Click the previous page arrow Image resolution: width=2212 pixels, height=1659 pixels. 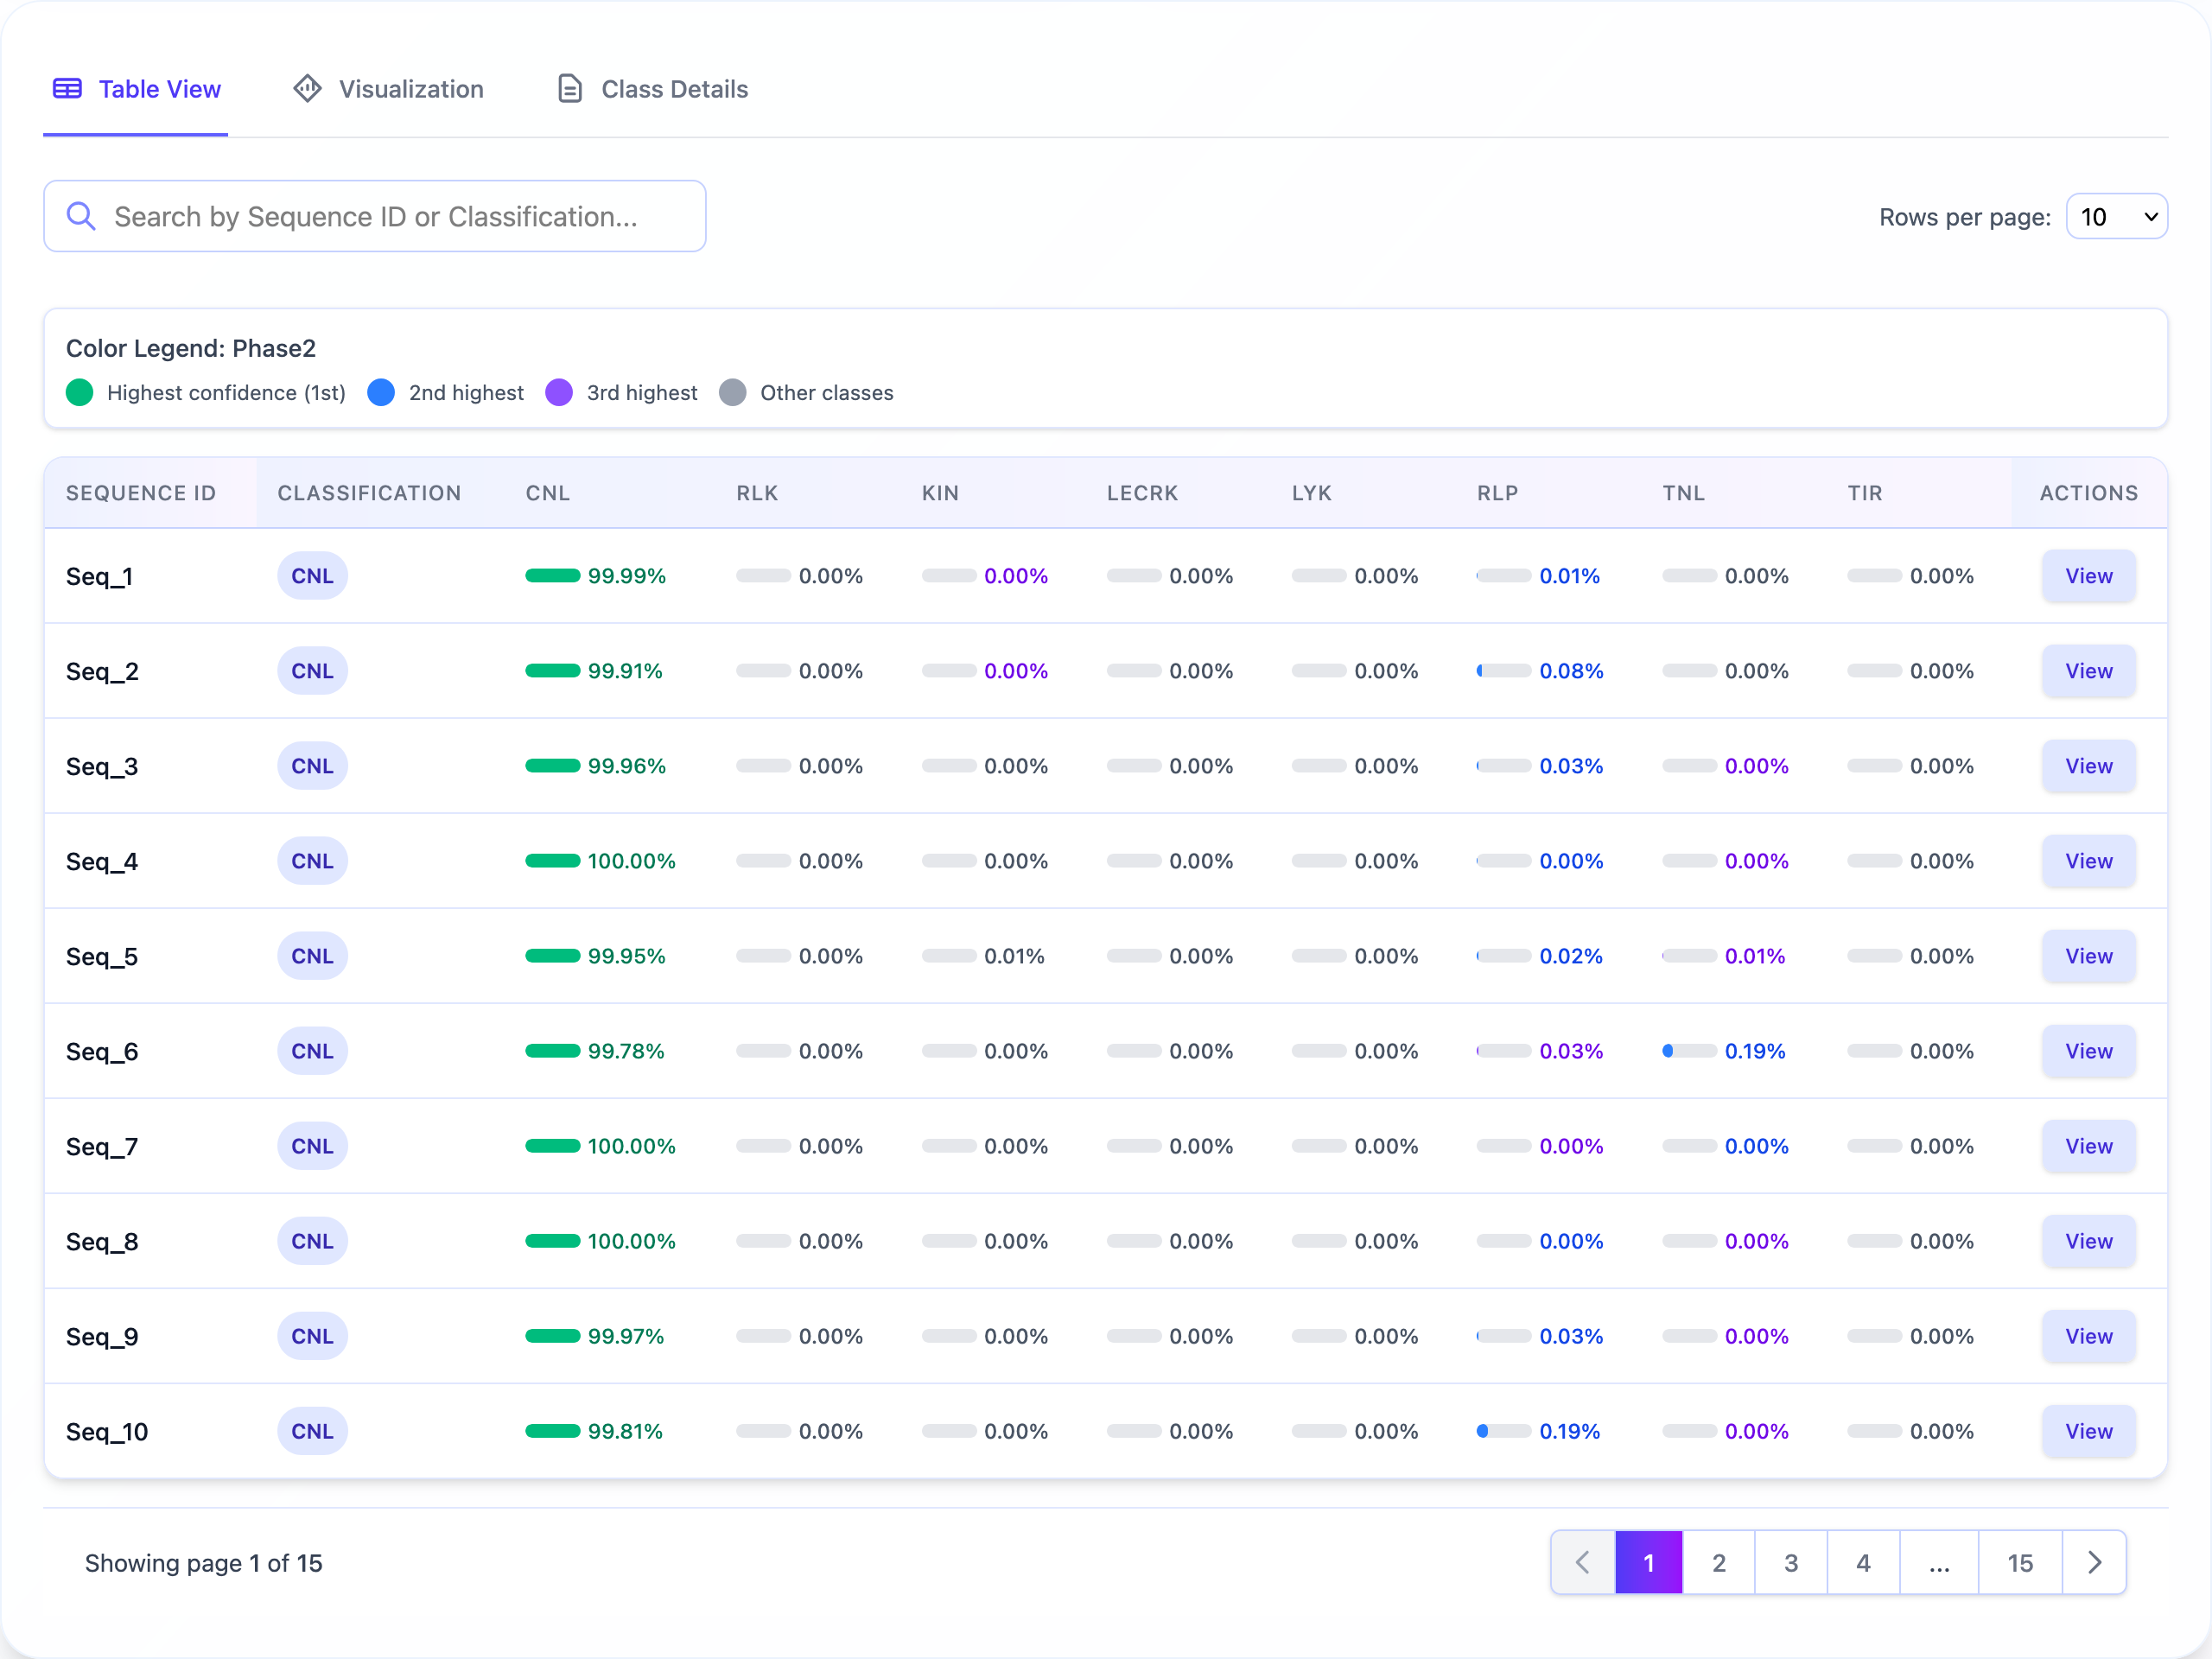(1583, 1562)
